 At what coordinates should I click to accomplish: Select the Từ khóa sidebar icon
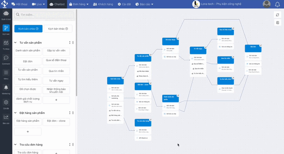(x=6, y=43)
